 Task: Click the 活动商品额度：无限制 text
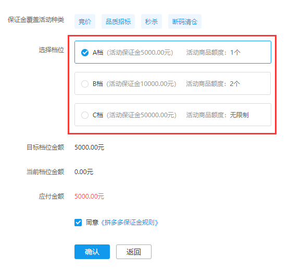(x=217, y=115)
